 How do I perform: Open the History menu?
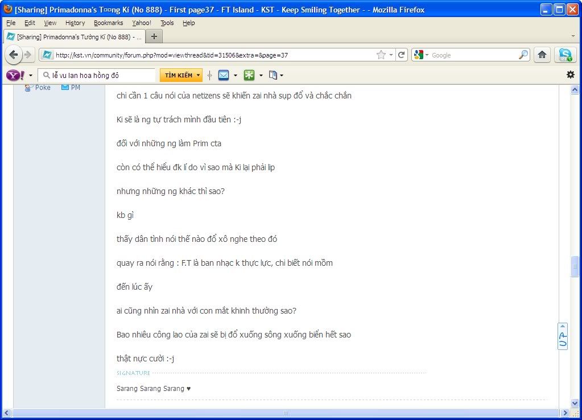point(75,23)
